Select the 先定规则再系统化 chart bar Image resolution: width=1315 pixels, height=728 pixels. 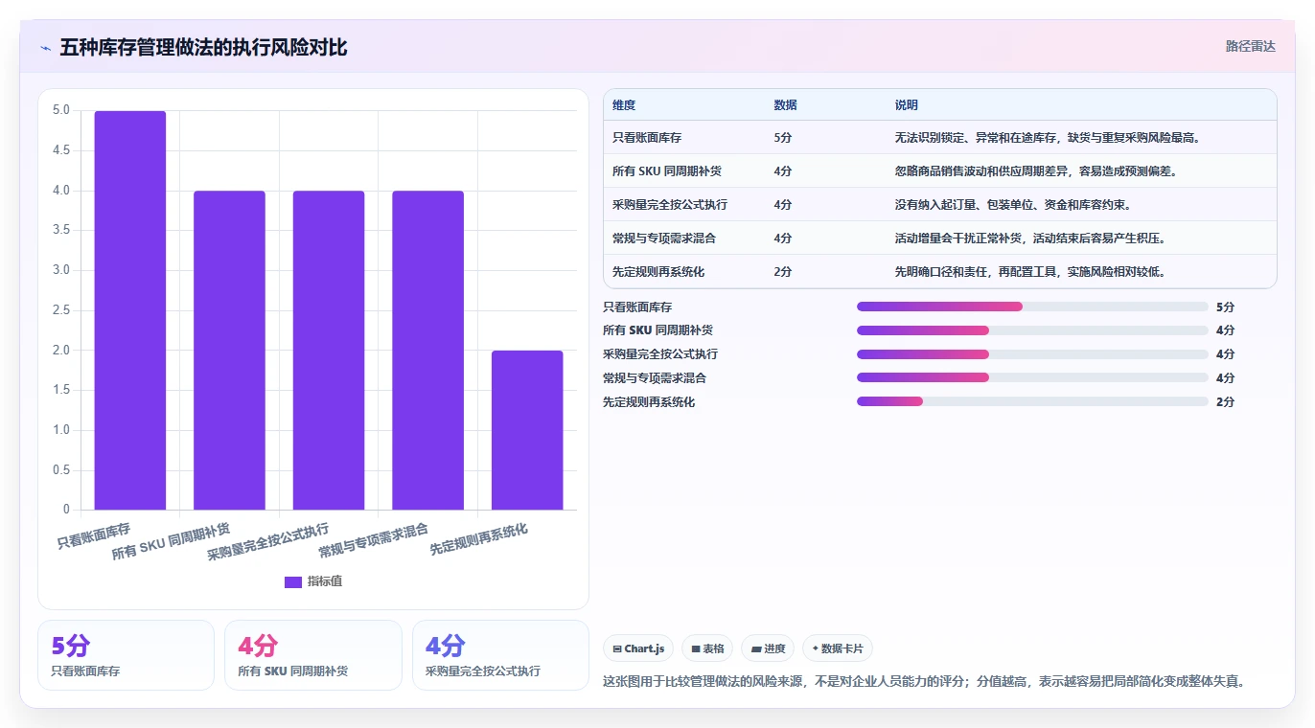click(x=527, y=430)
